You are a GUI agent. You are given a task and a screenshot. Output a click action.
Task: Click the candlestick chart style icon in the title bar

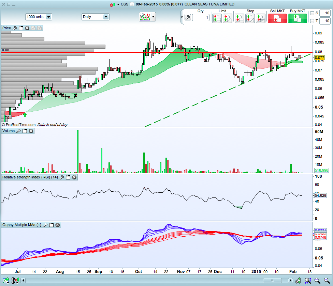pos(113,4)
